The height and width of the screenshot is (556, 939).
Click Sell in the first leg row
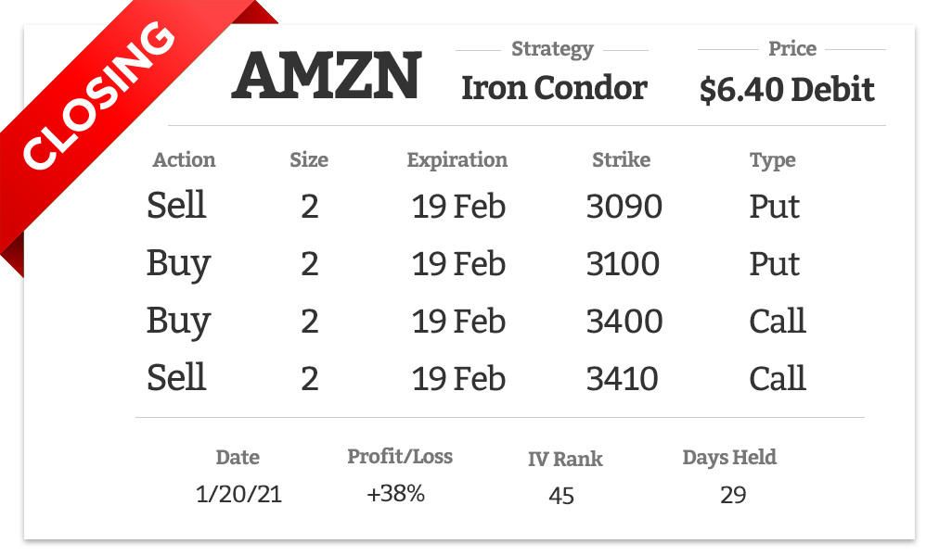(x=176, y=205)
